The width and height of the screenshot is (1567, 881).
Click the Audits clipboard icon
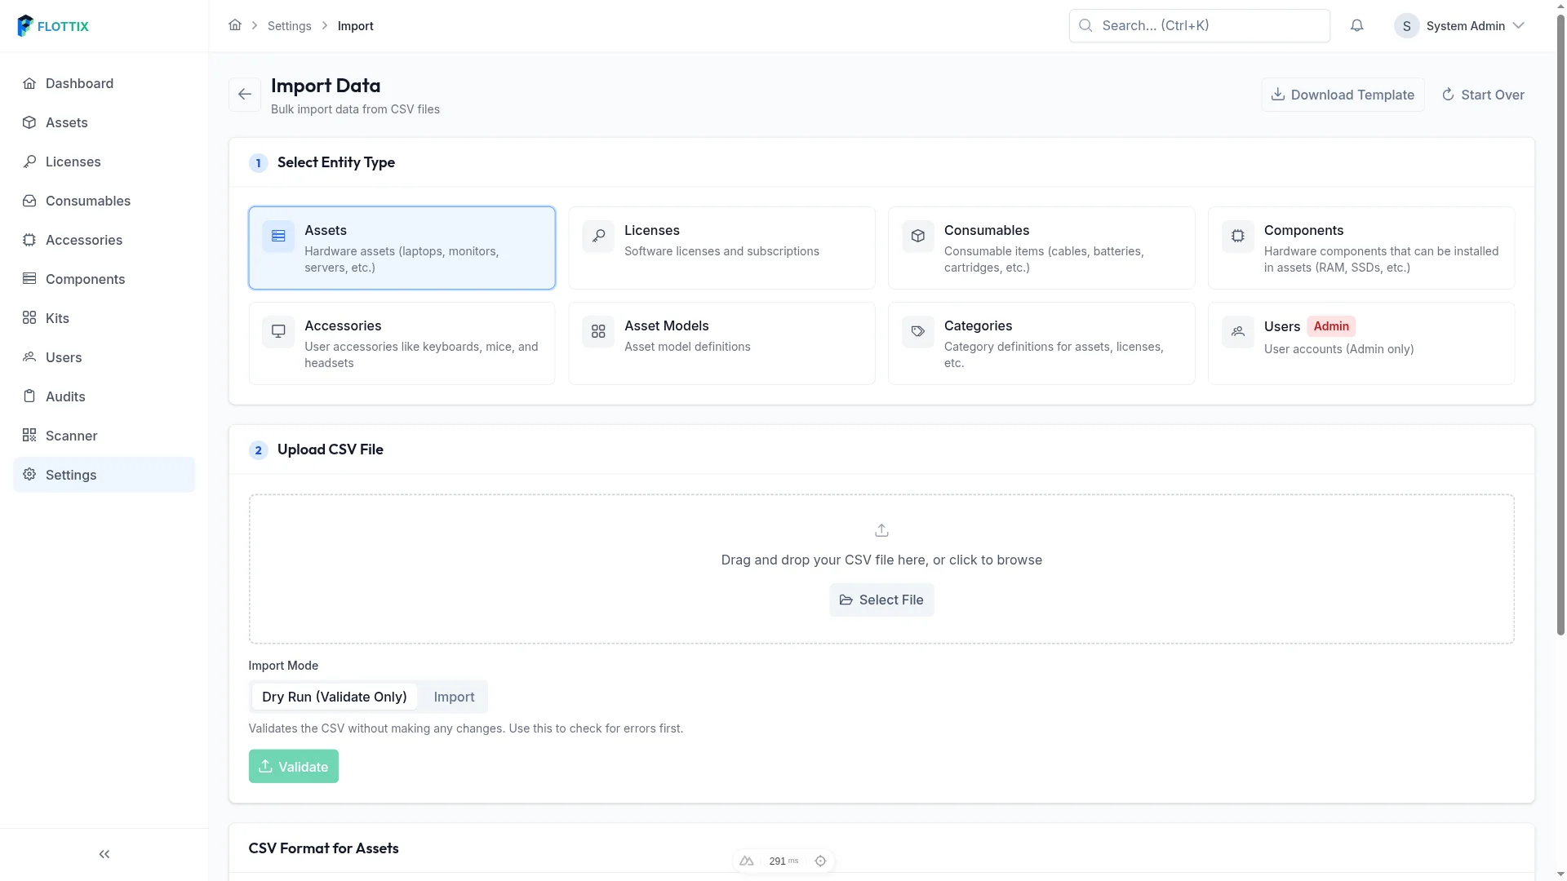coord(29,396)
